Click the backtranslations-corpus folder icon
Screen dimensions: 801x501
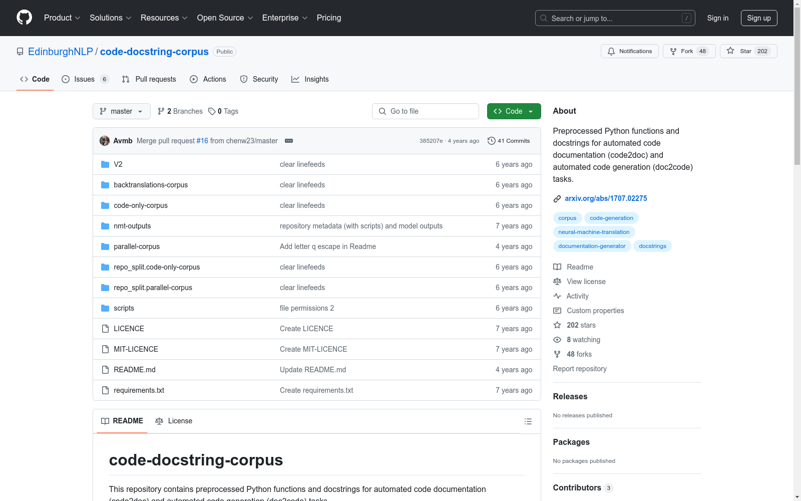[x=105, y=185]
